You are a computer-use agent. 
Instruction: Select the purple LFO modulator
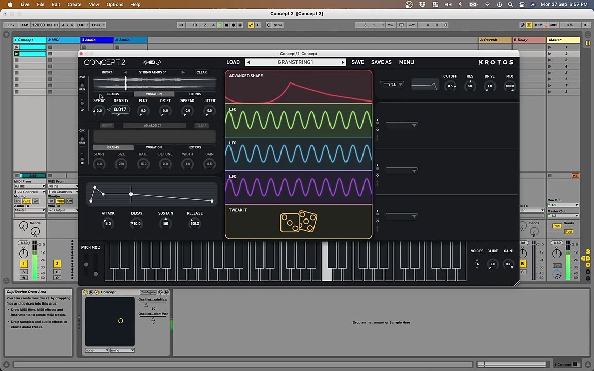(x=299, y=188)
